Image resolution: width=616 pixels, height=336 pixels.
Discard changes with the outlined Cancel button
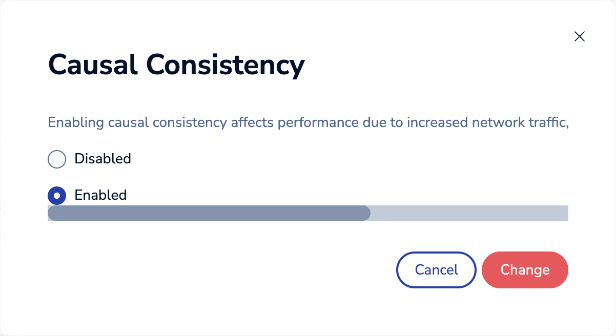[436, 270]
